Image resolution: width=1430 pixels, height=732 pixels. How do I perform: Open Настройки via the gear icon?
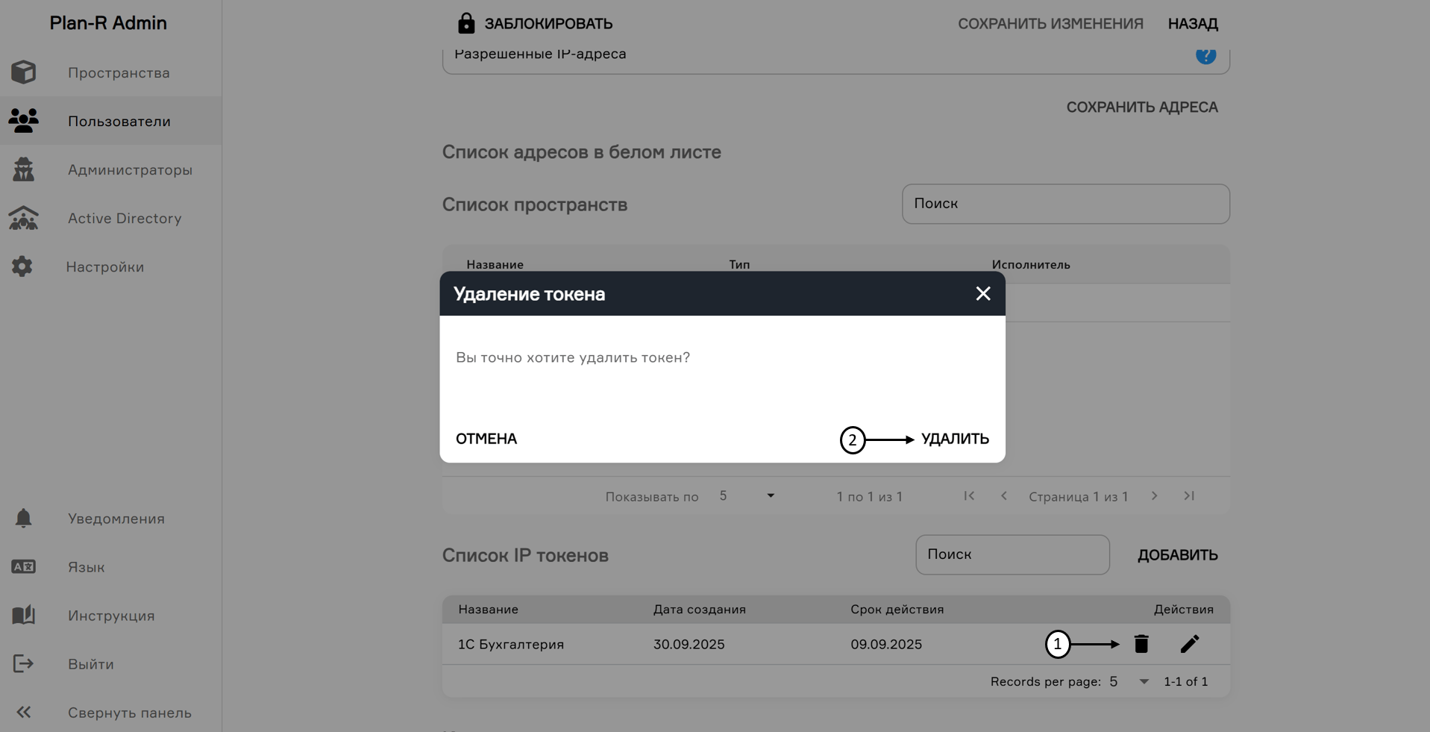[22, 266]
